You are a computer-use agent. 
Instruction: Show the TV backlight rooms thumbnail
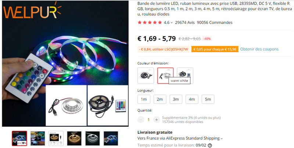(38, 138)
